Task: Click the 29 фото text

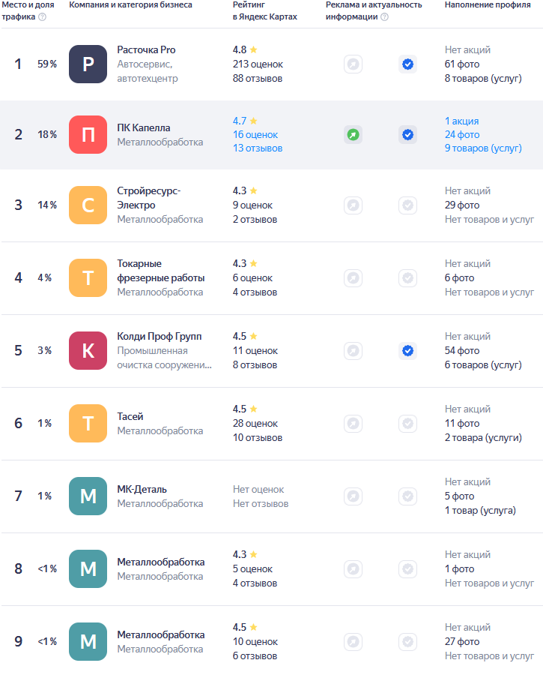Action: point(462,205)
